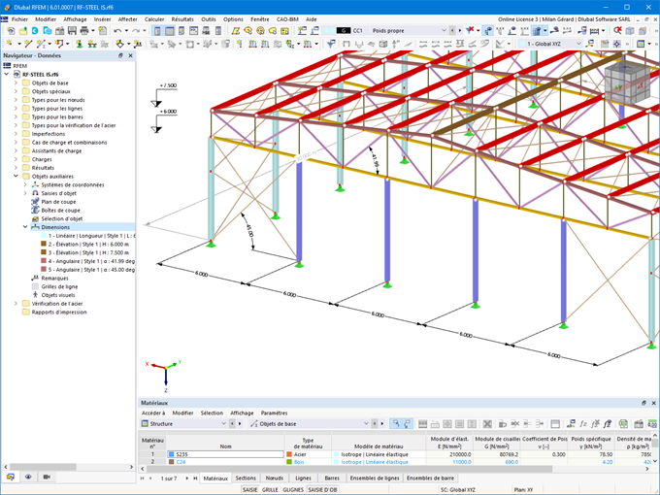Viewport: 660px width, 495px height.
Task: Click the delete results red X icon
Action: point(617,30)
